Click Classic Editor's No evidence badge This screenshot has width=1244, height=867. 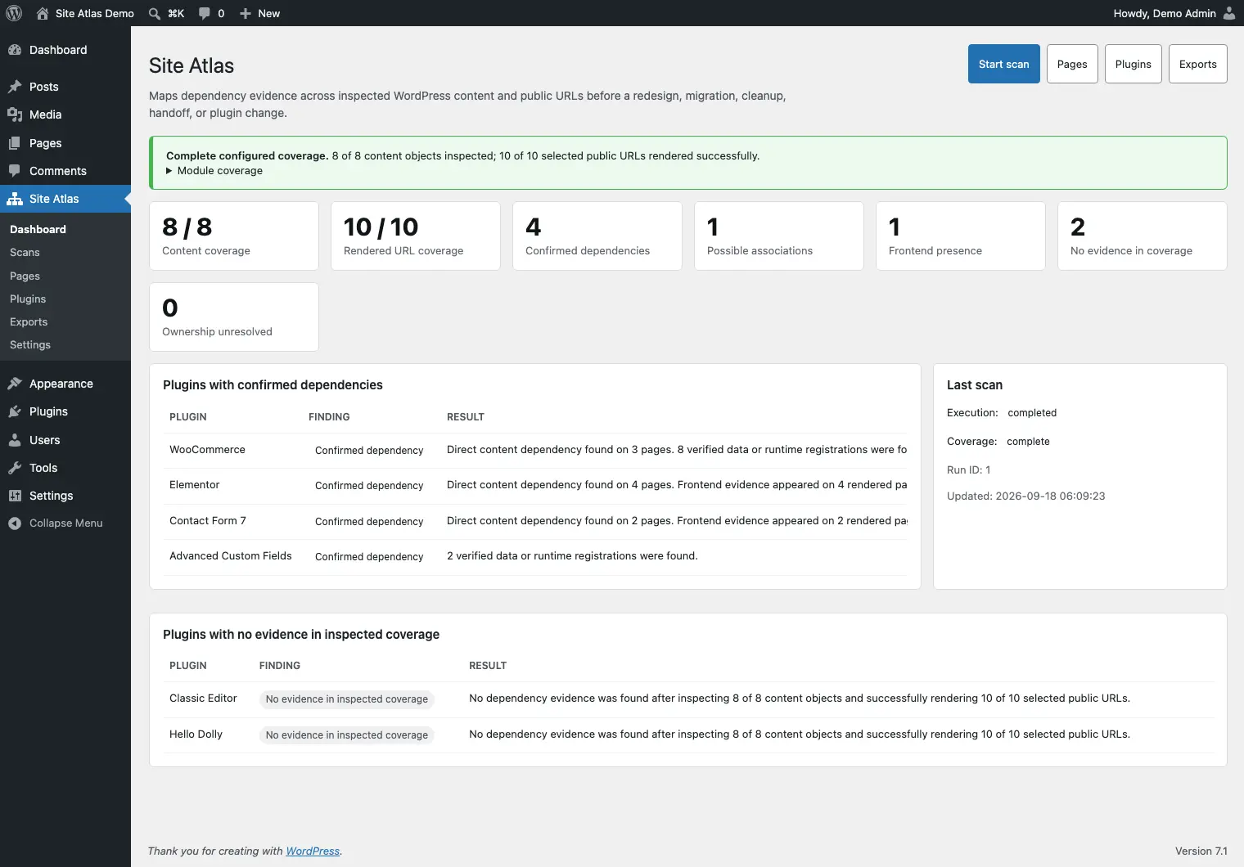pos(347,699)
